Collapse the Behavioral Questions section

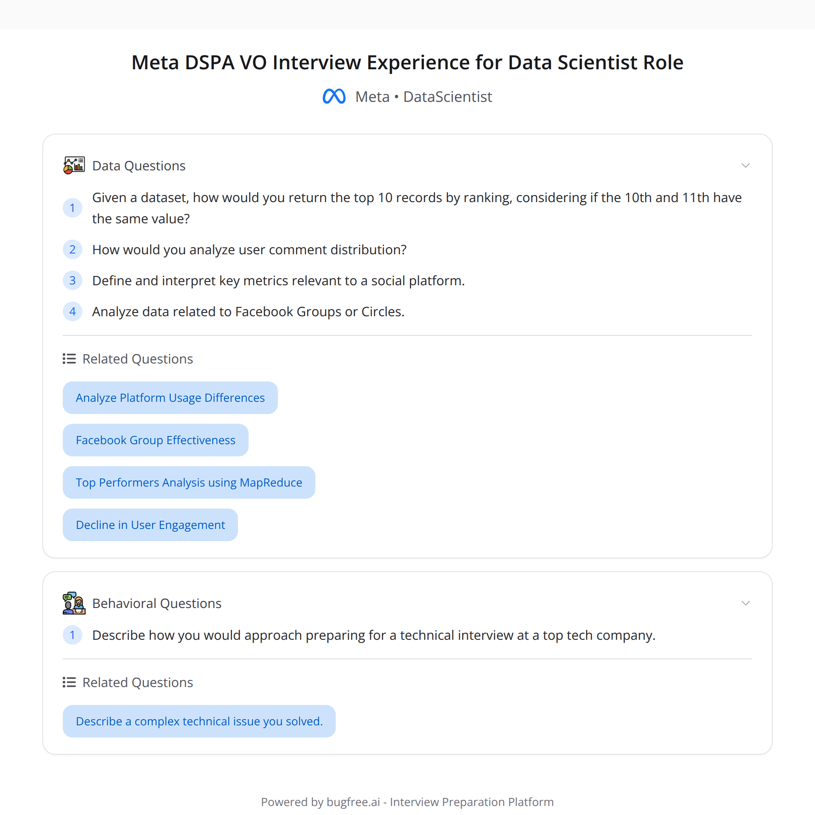point(745,603)
